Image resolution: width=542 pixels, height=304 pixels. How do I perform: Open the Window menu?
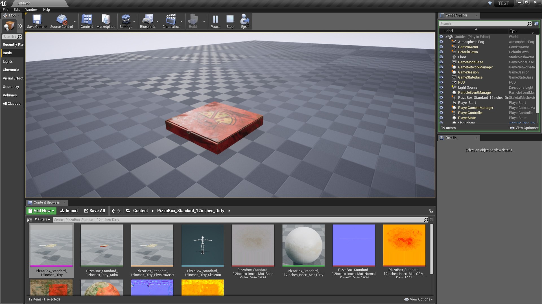click(31, 10)
